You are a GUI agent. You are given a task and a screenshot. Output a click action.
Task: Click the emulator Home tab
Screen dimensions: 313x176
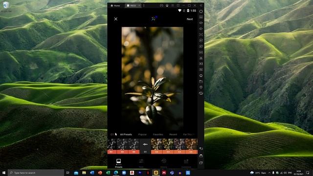115,5
